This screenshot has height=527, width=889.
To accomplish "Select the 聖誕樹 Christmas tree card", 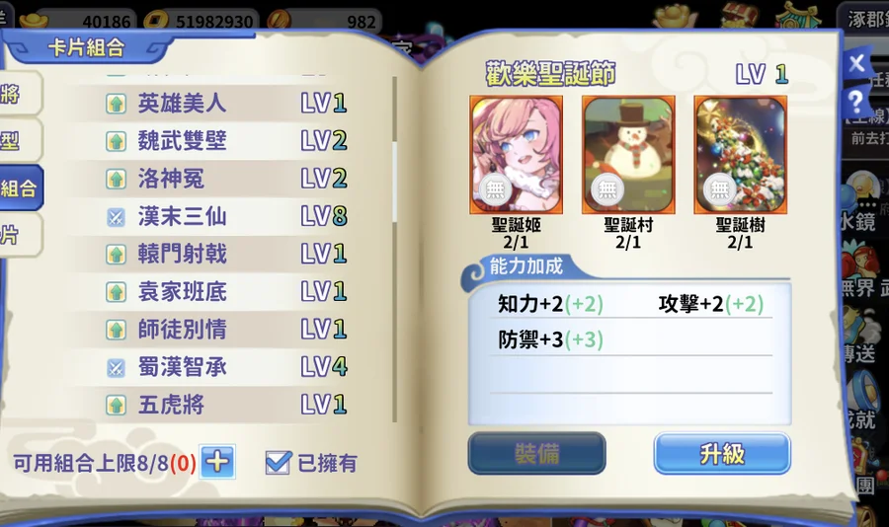I will [x=741, y=155].
